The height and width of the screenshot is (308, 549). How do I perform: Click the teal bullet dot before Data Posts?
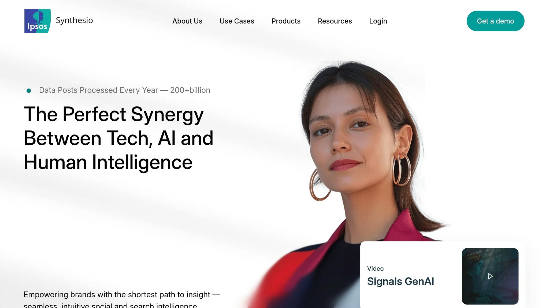click(x=29, y=91)
